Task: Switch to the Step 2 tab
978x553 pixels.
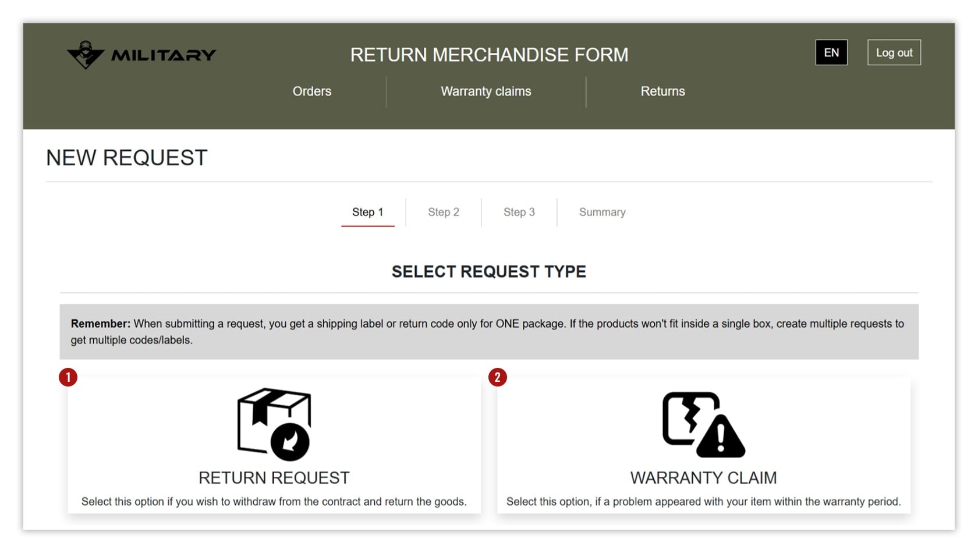Action: point(444,212)
